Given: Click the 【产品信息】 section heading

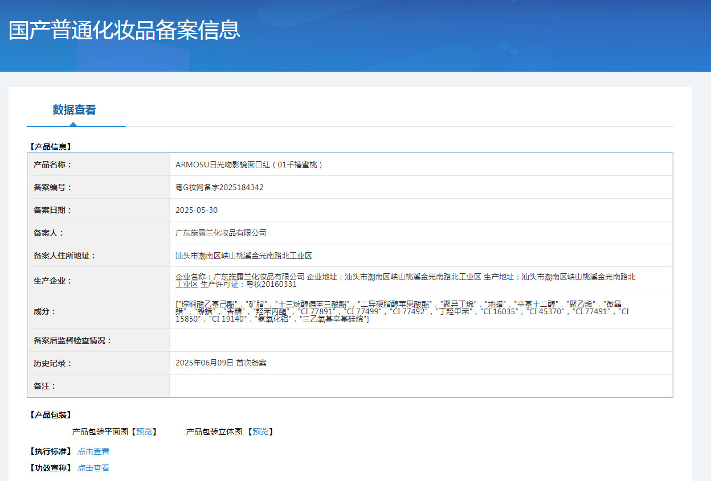Looking at the screenshot, I should [51, 147].
